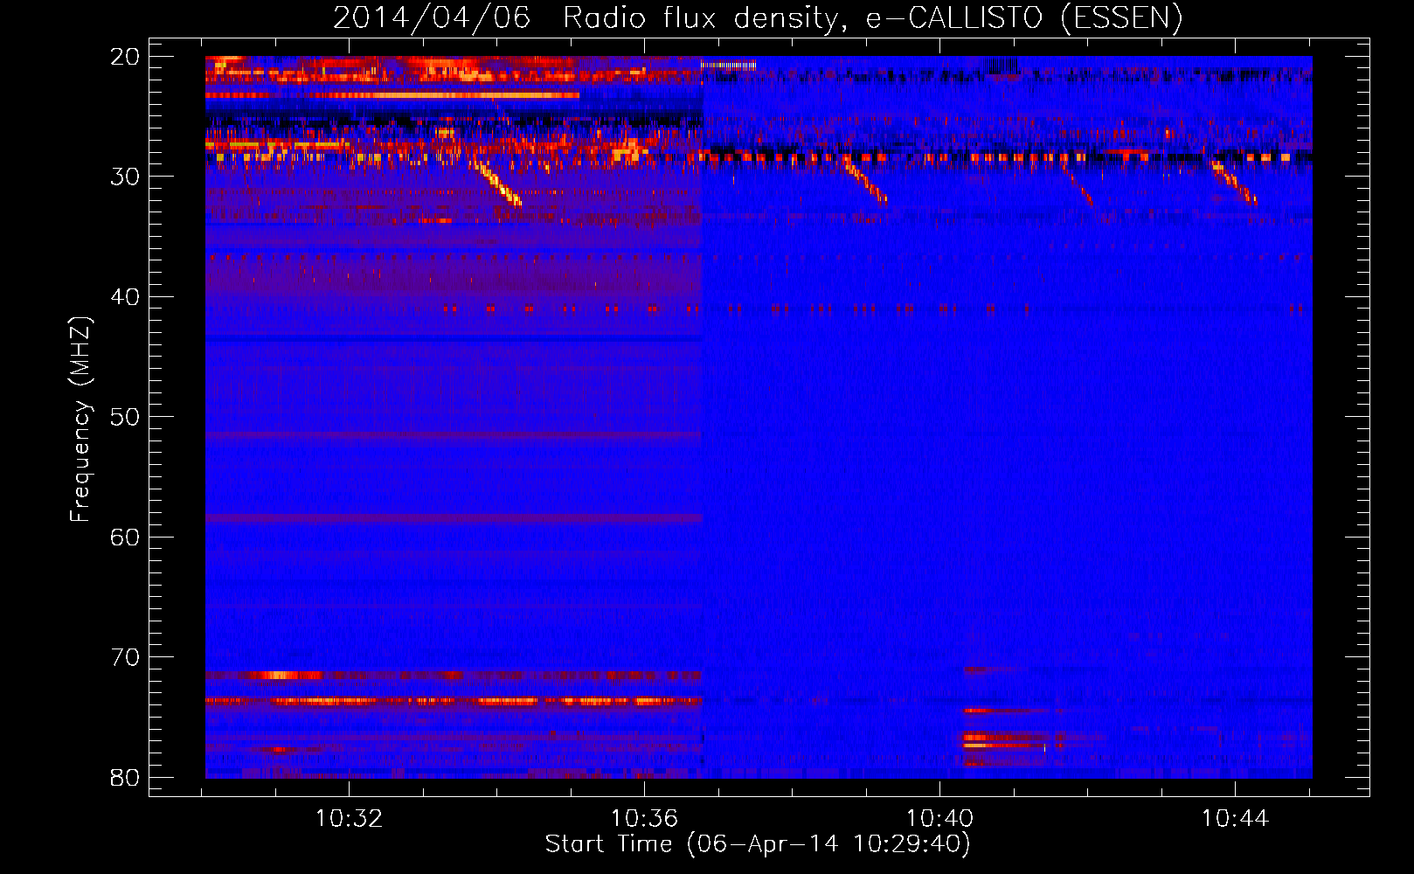Click the 40 frequency tick label
Viewport: 1414px width, 874px height.
pos(125,297)
